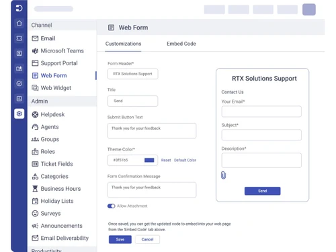
Task: Click the Description field in preview
Action: tap(261, 160)
